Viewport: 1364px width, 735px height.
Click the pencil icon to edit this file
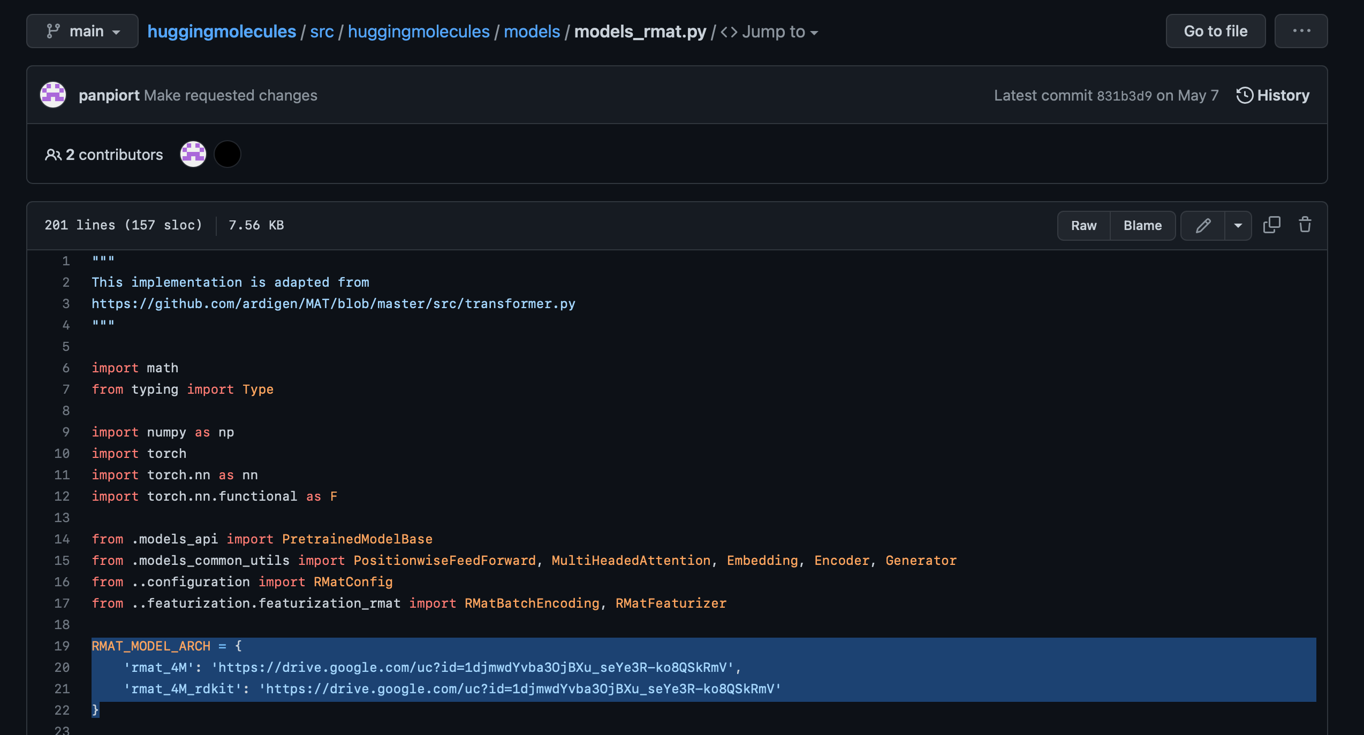click(x=1202, y=225)
